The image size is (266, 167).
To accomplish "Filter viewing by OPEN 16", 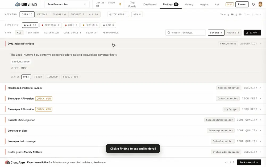I will 27,14.
